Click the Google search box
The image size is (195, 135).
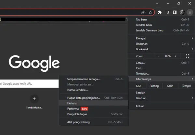tap(29, 84)
